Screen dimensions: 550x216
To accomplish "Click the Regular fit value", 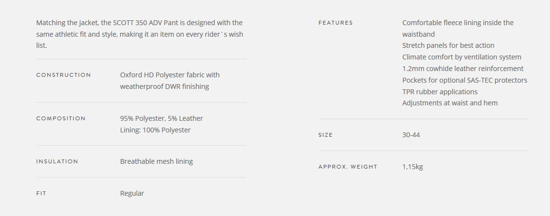I will point(132,193).
